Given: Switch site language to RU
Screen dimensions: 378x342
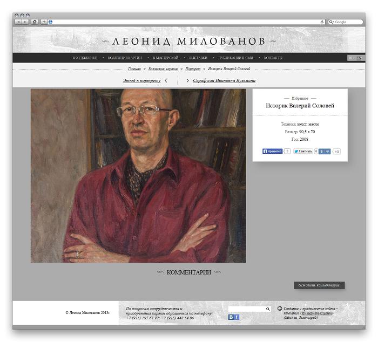Looking at the screenshot, I should coord(351,58).
